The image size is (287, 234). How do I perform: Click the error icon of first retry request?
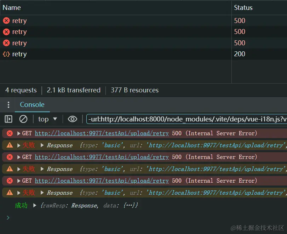tap(6, 21)
